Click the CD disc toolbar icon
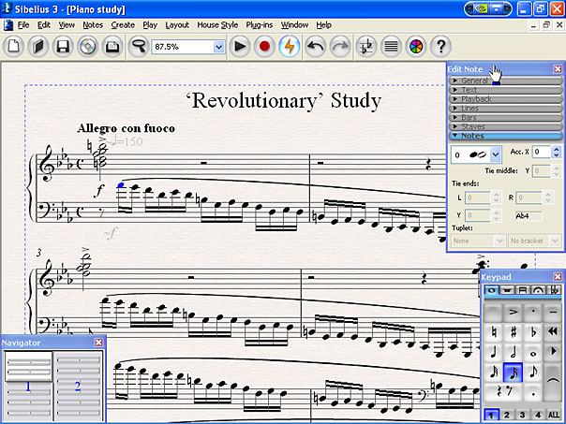 (x=87, y=47)
